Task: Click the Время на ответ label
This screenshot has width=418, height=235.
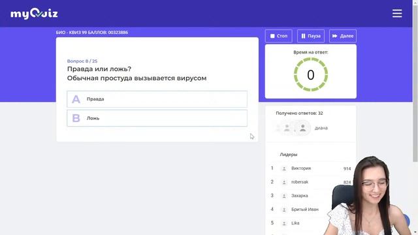Action: click(x=311, y=52)
